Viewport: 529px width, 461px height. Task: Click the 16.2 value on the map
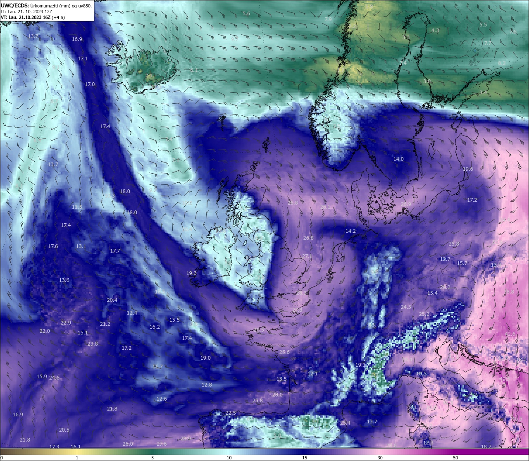pos(155,327)
